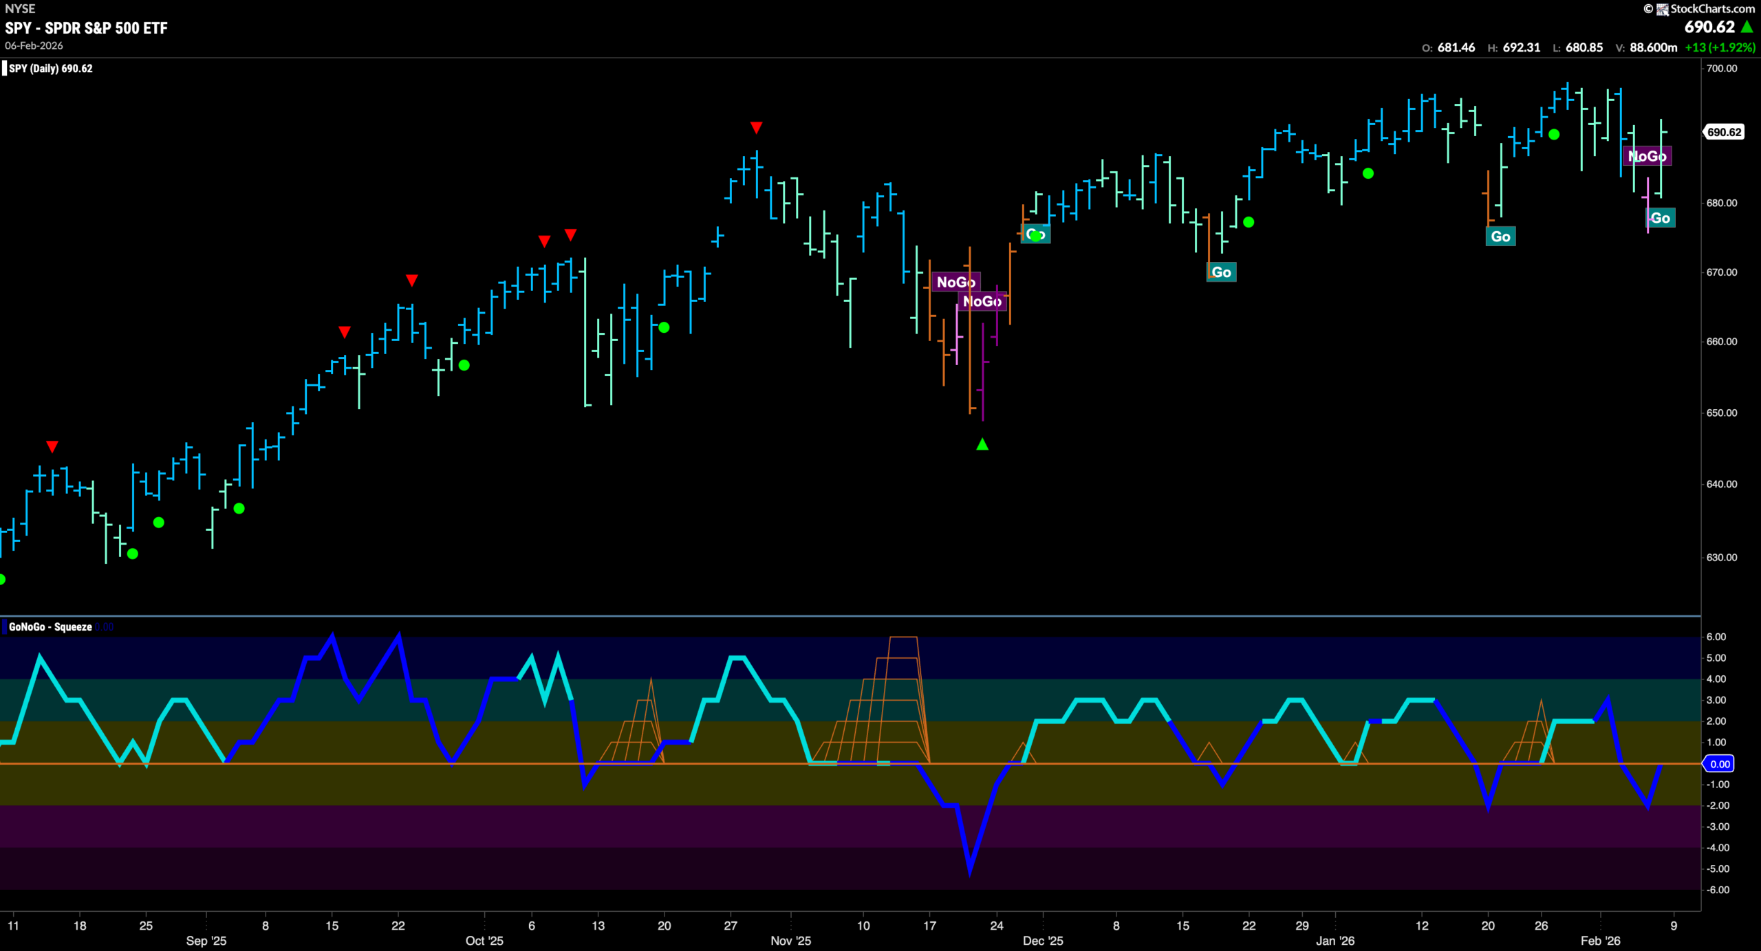The image size is (1761, 951).
Task: Click the lower NoGo label near November 21
Action: point(982,301)
